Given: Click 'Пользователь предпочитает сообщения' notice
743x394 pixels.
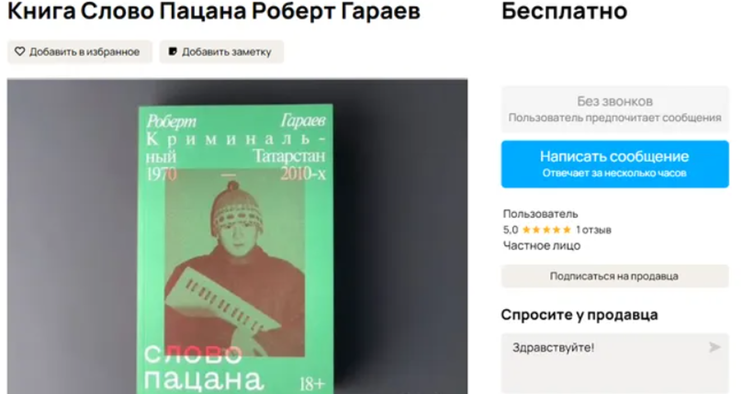Looking at the screenshot, I should tap(615, 118).
